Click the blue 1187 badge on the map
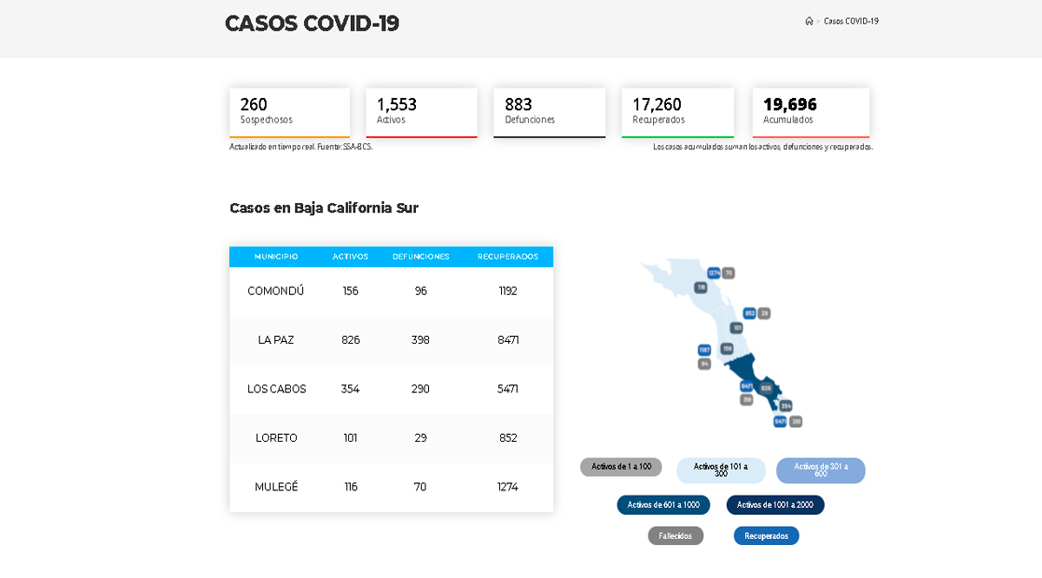The height and width of the screenshot is (578, 1042). [x=704, y=350]
